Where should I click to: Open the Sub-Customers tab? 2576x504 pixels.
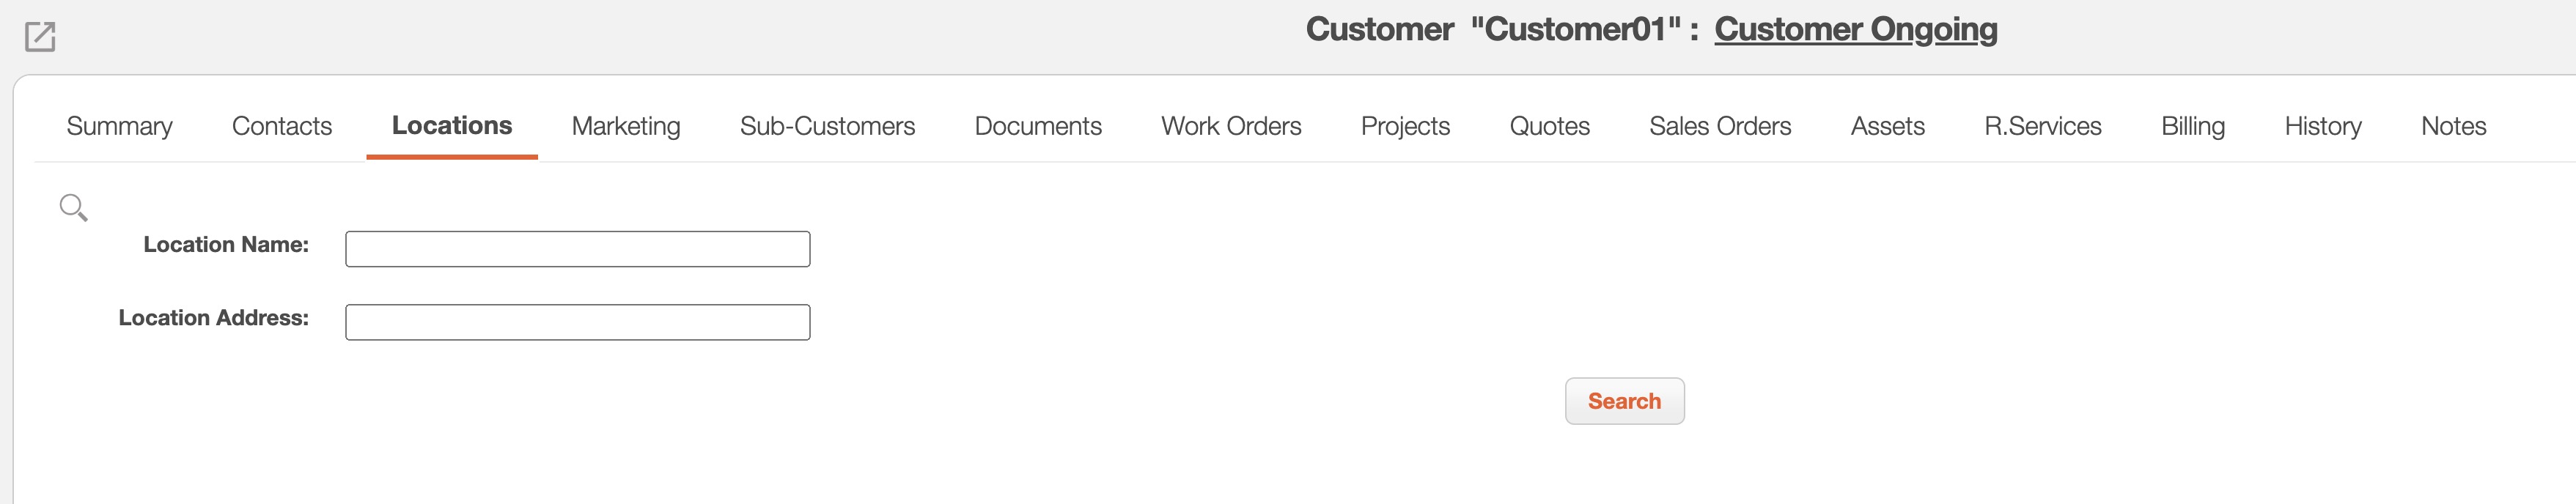pos(827,126)
